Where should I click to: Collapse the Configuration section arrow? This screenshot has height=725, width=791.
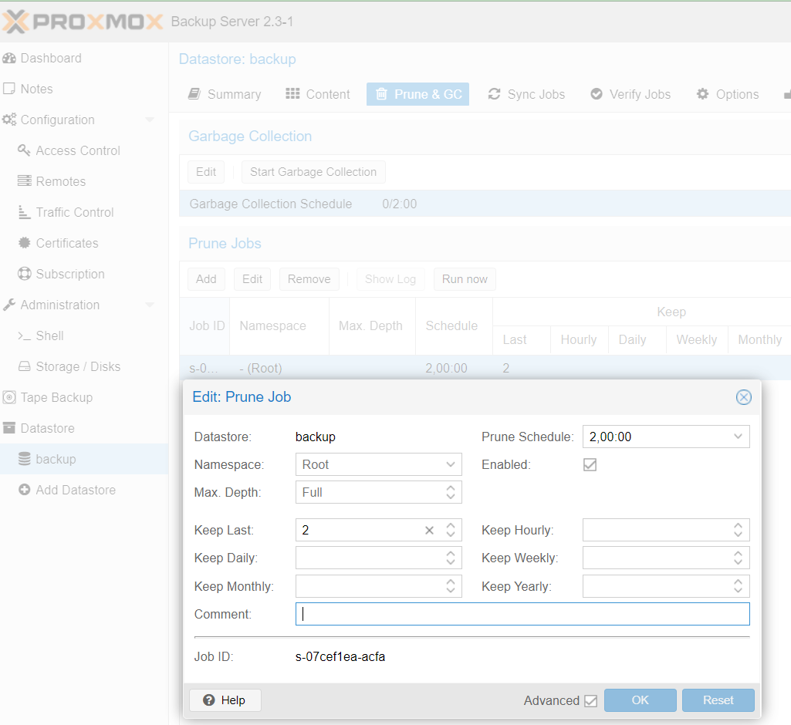click(x=149, y=120)
